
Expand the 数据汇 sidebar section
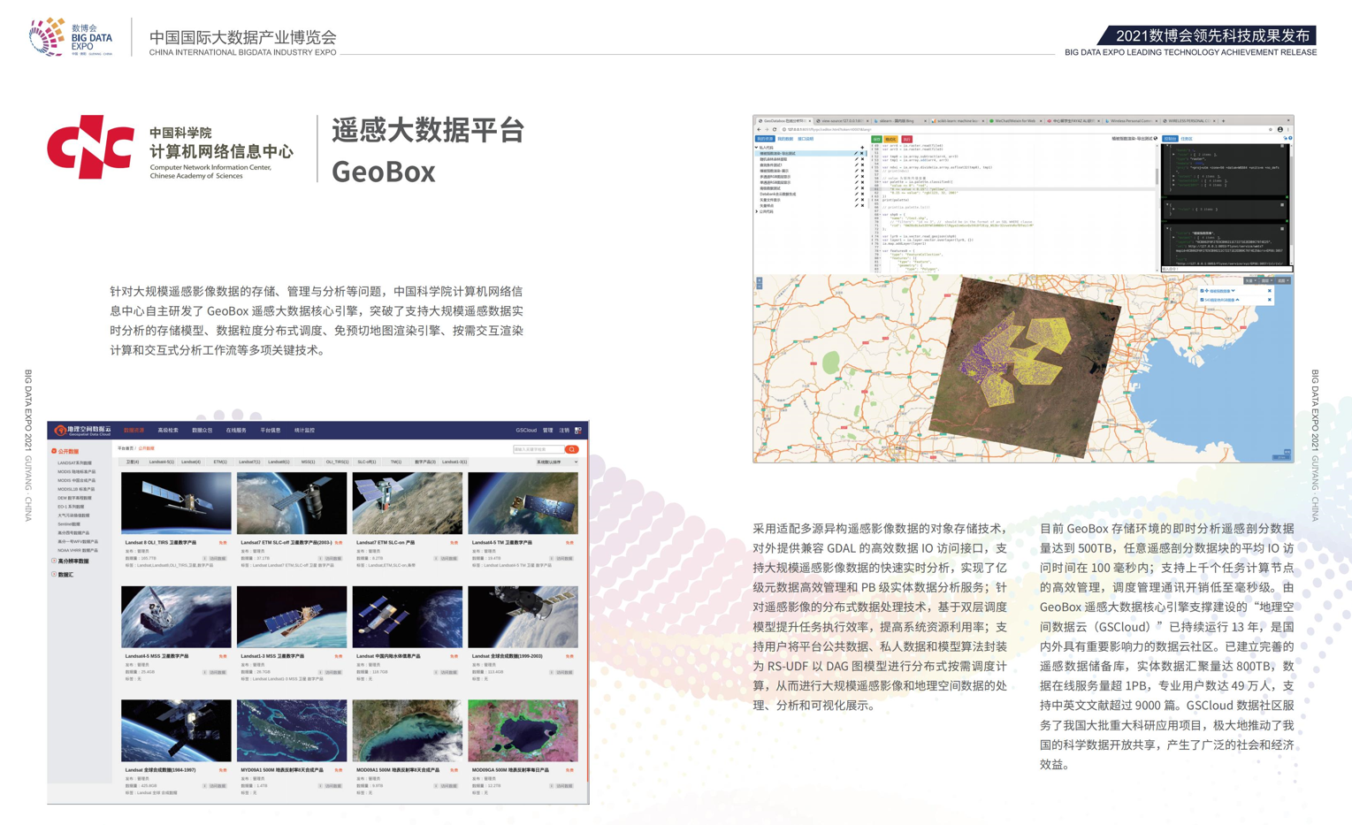(x=54, y=575)
